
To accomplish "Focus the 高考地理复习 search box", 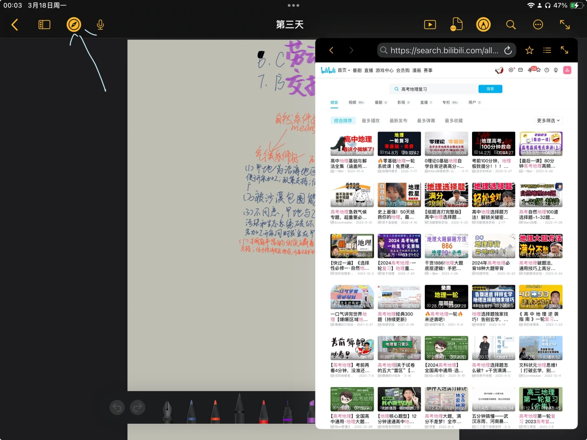I will [x=435, y=89].
